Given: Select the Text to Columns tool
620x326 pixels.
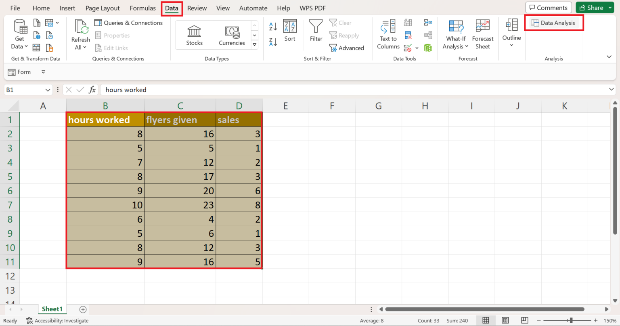Looking at the screenshot, I should (x=387, y=34).
